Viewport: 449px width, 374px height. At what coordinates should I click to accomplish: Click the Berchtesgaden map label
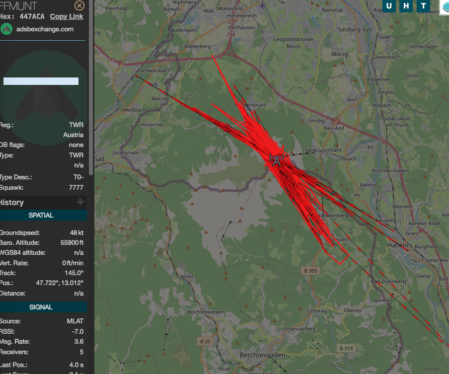[x=262, y=355]
